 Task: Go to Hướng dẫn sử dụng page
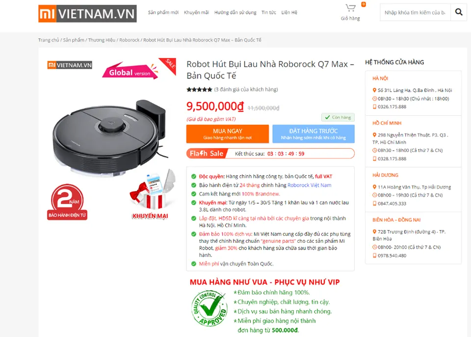[235, 12]
